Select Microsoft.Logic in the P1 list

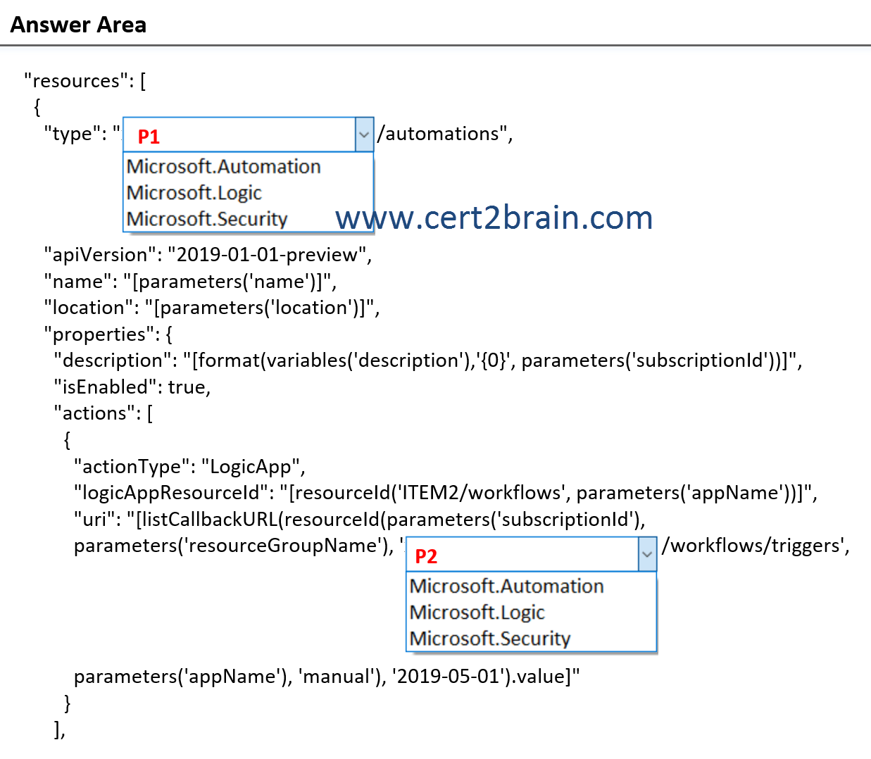point(194,193)
